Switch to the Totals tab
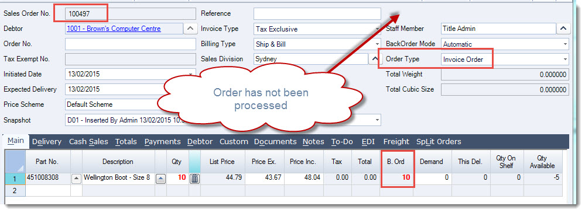The height and width of the screenshot is (213, 585). pyautogui.click(x=126, y=142)
